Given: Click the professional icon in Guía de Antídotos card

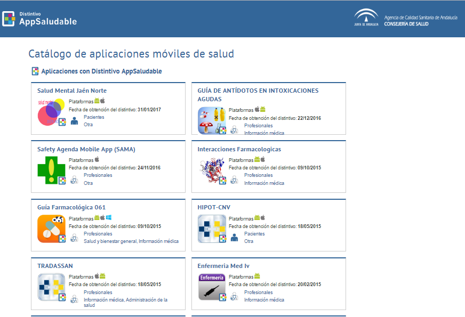Looking at the screenshot, I should click(x=234, y=129).
